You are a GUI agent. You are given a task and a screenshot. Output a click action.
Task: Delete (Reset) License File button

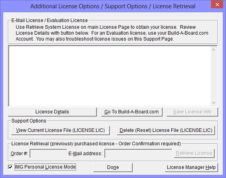click(166, 130)
